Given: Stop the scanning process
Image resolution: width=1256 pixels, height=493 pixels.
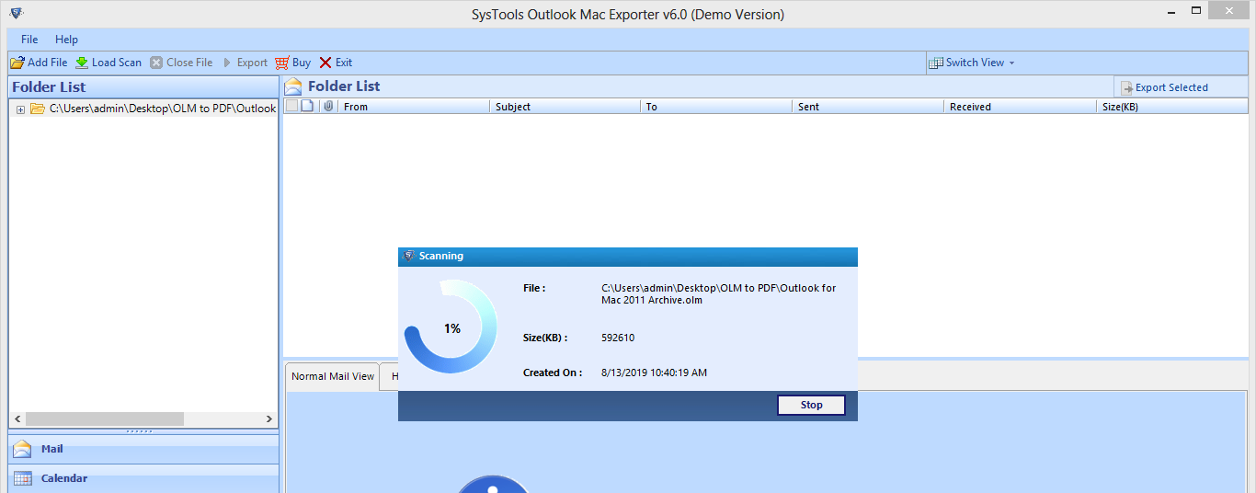Looking at the screenshot, I should [811, 405].
